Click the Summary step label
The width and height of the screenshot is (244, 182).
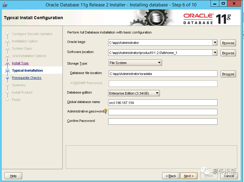click(19, 85)
